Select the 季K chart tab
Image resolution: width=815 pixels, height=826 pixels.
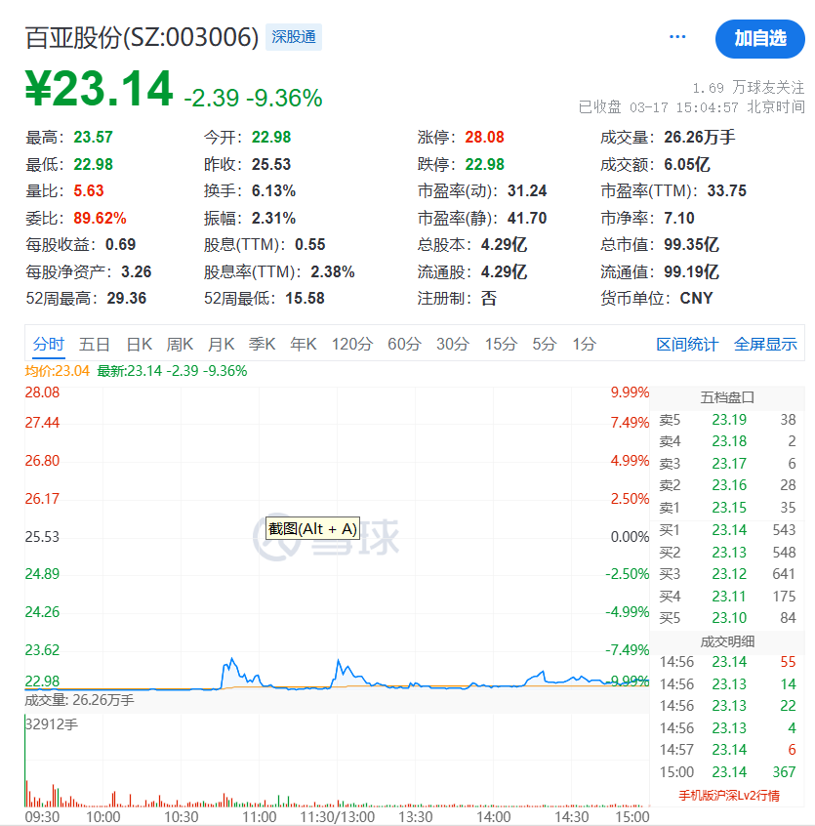[x=263, y=344]
